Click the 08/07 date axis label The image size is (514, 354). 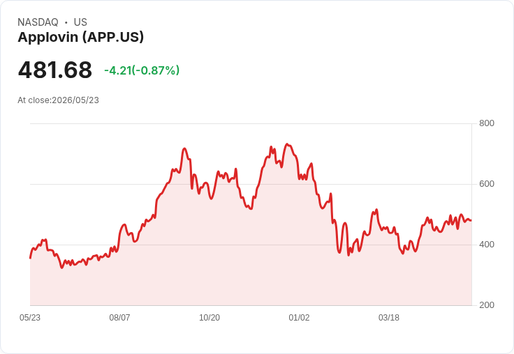119,318
